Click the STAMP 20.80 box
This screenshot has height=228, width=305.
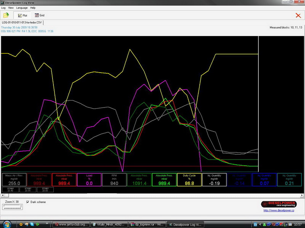[x=45, y=190]
